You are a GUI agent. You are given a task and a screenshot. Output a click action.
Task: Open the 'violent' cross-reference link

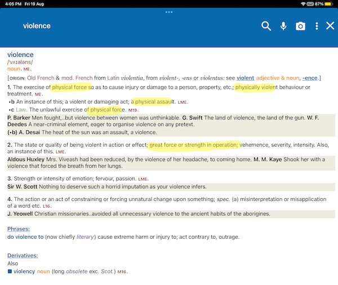(245, 78)
